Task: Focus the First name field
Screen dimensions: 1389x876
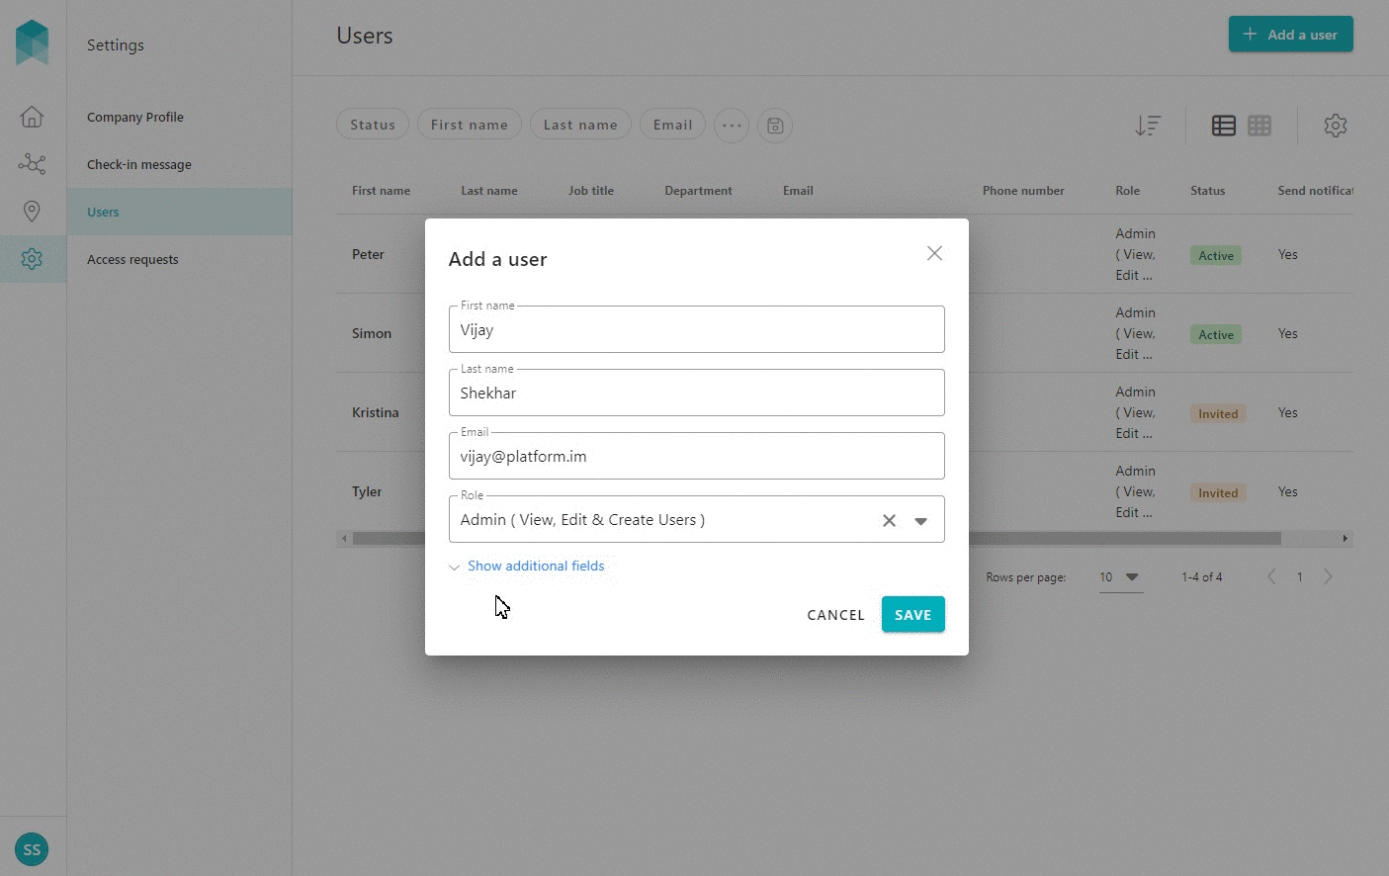Action: 696,329
